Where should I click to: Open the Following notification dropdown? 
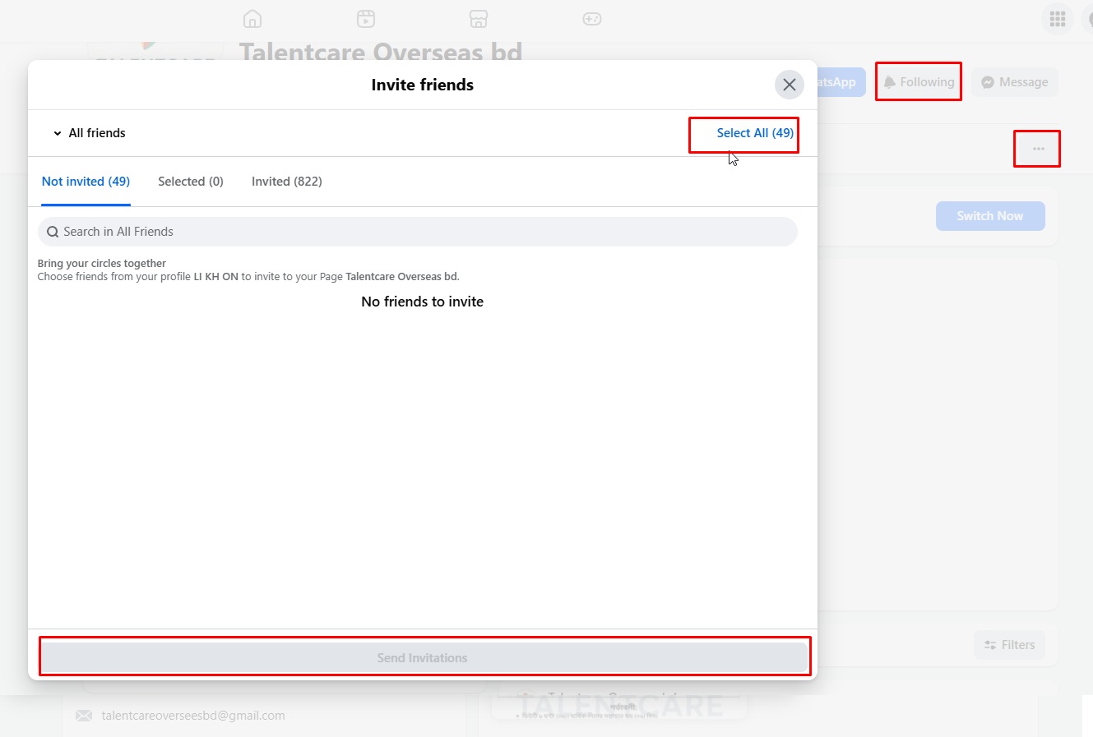point(919,82)
